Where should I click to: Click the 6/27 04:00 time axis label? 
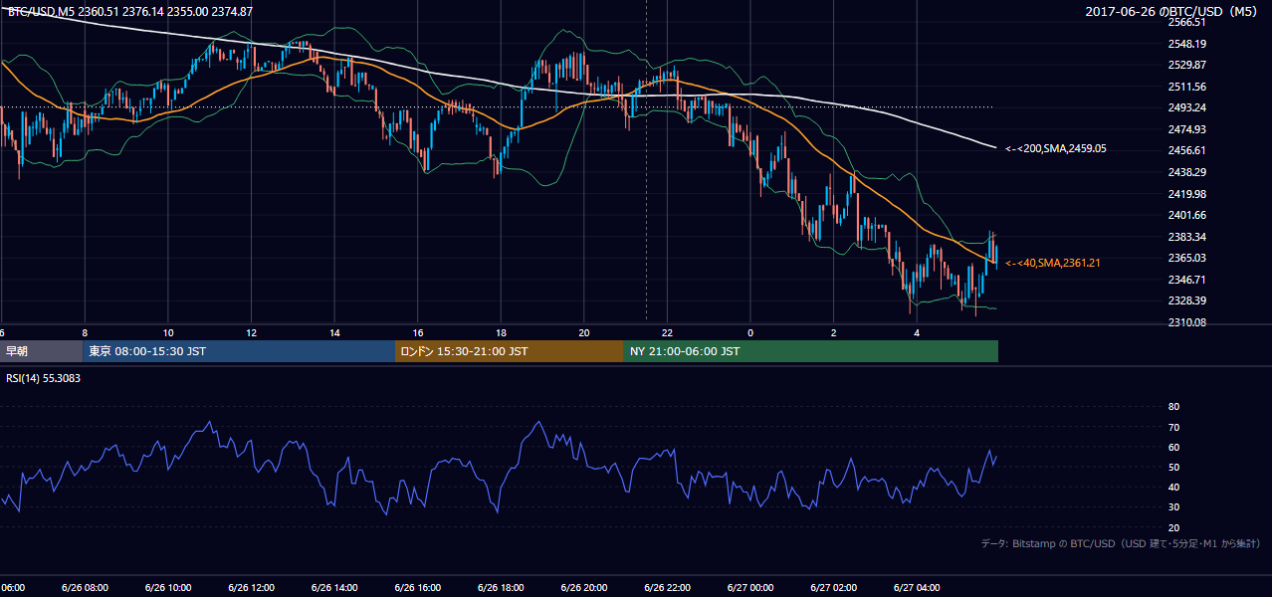click(x=917, y=588)
